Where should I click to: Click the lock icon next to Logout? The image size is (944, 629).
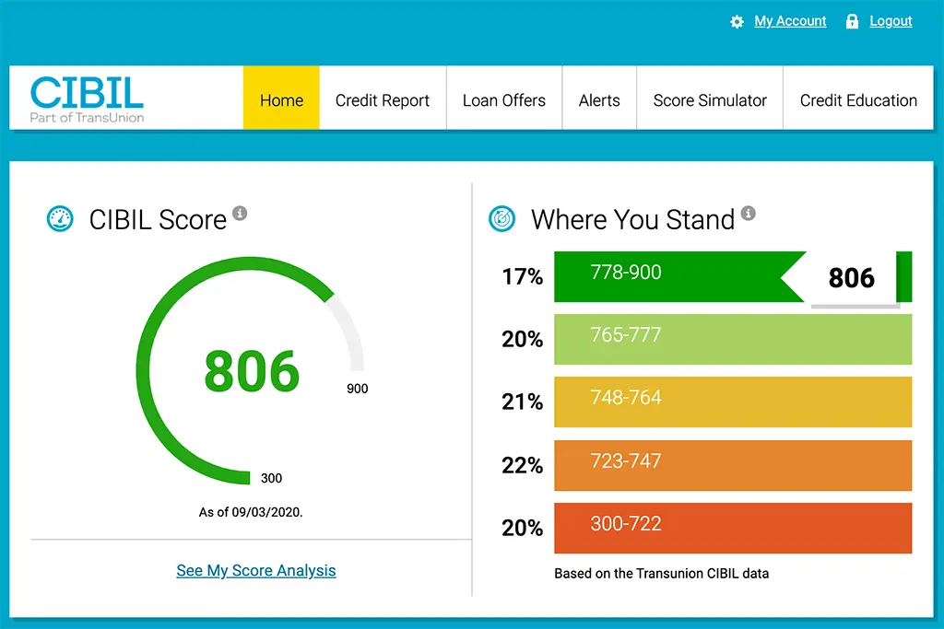[852, 20]
